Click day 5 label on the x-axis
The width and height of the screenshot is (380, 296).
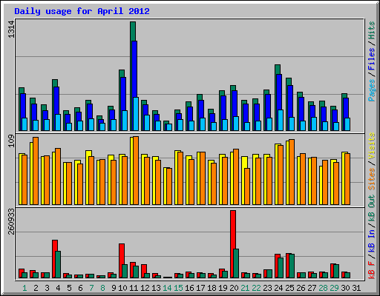coord(69,288)
